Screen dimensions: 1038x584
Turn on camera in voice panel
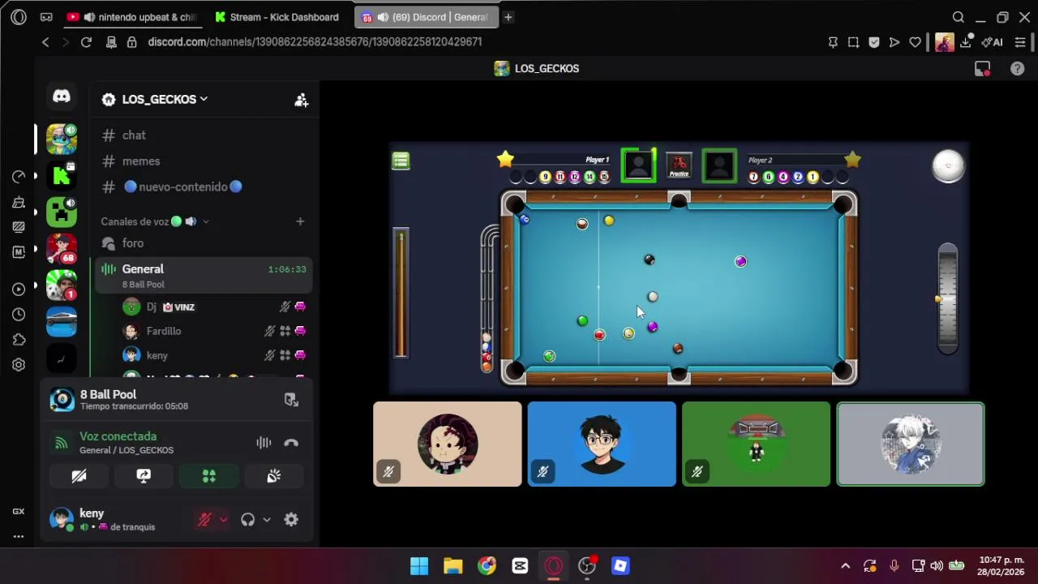(79, 476)
